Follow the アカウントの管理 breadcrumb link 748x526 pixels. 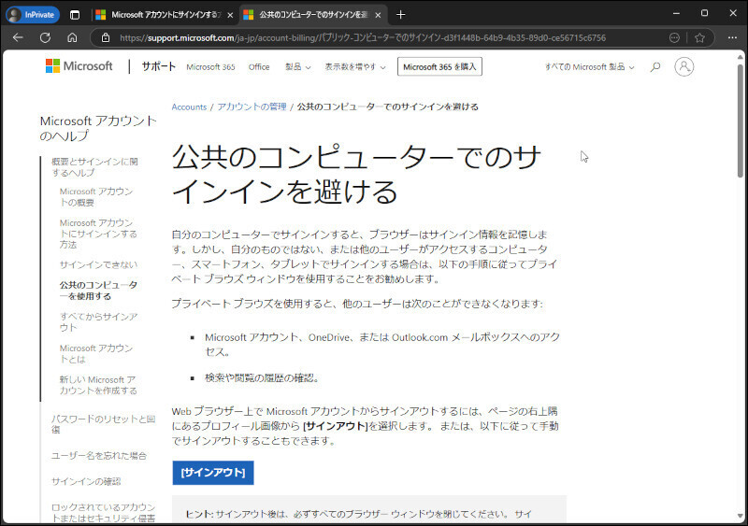point(252,107)
